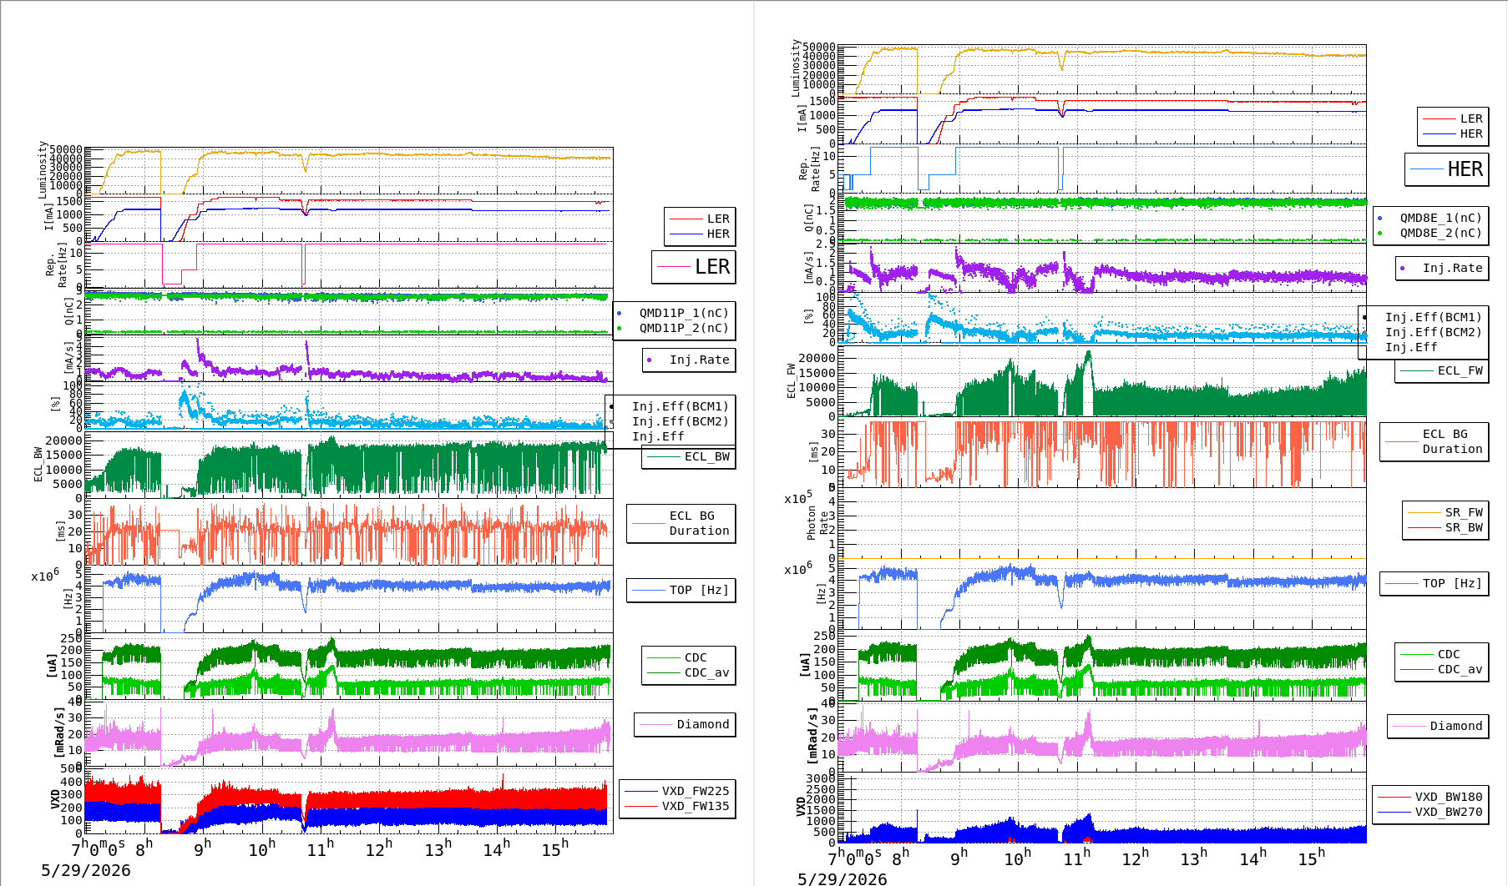
Task: Click the ECL_BW y-axis label
Action: [x=38, y=465]
